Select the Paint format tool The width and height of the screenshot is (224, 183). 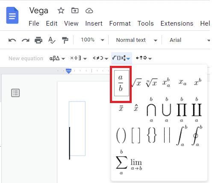click(x=65, y=40)
